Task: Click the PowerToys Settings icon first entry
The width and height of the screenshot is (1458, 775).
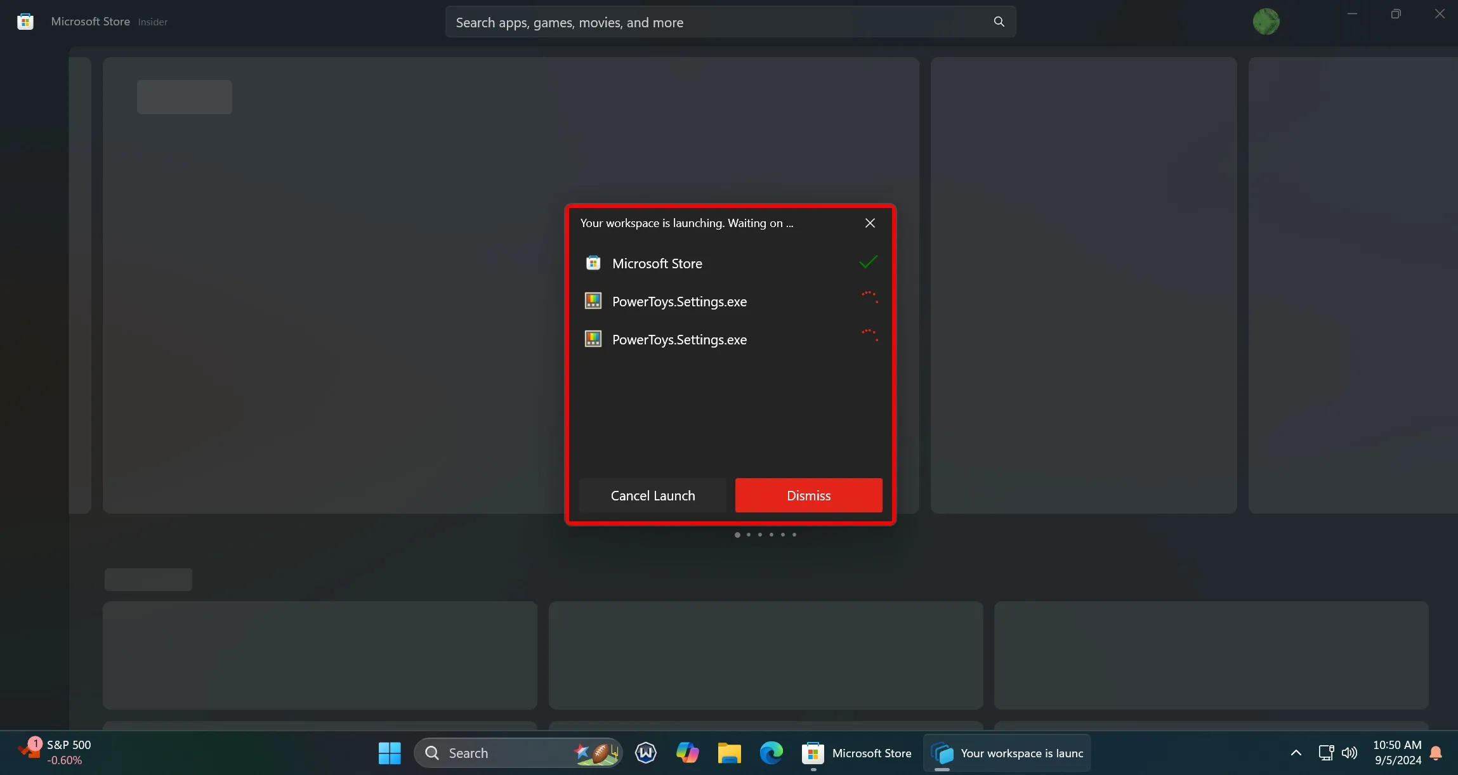Action: (x=591, y=301)
